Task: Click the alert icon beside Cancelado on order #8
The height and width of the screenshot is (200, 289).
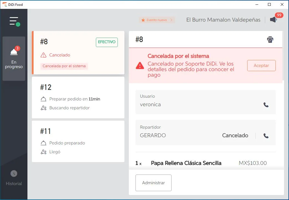Action: (x=44, y=55)
